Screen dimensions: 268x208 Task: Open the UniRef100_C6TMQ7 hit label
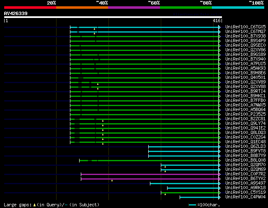pos(245,32)
